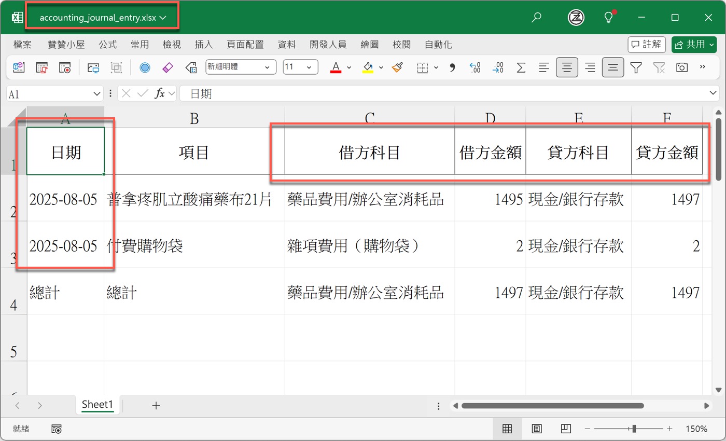The image size is (726, 441).
Task: Open the insert function fx dropdown arrow
Action: point(172,94)
